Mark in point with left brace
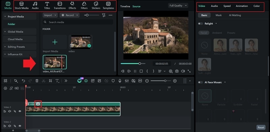 coord(147,71)
